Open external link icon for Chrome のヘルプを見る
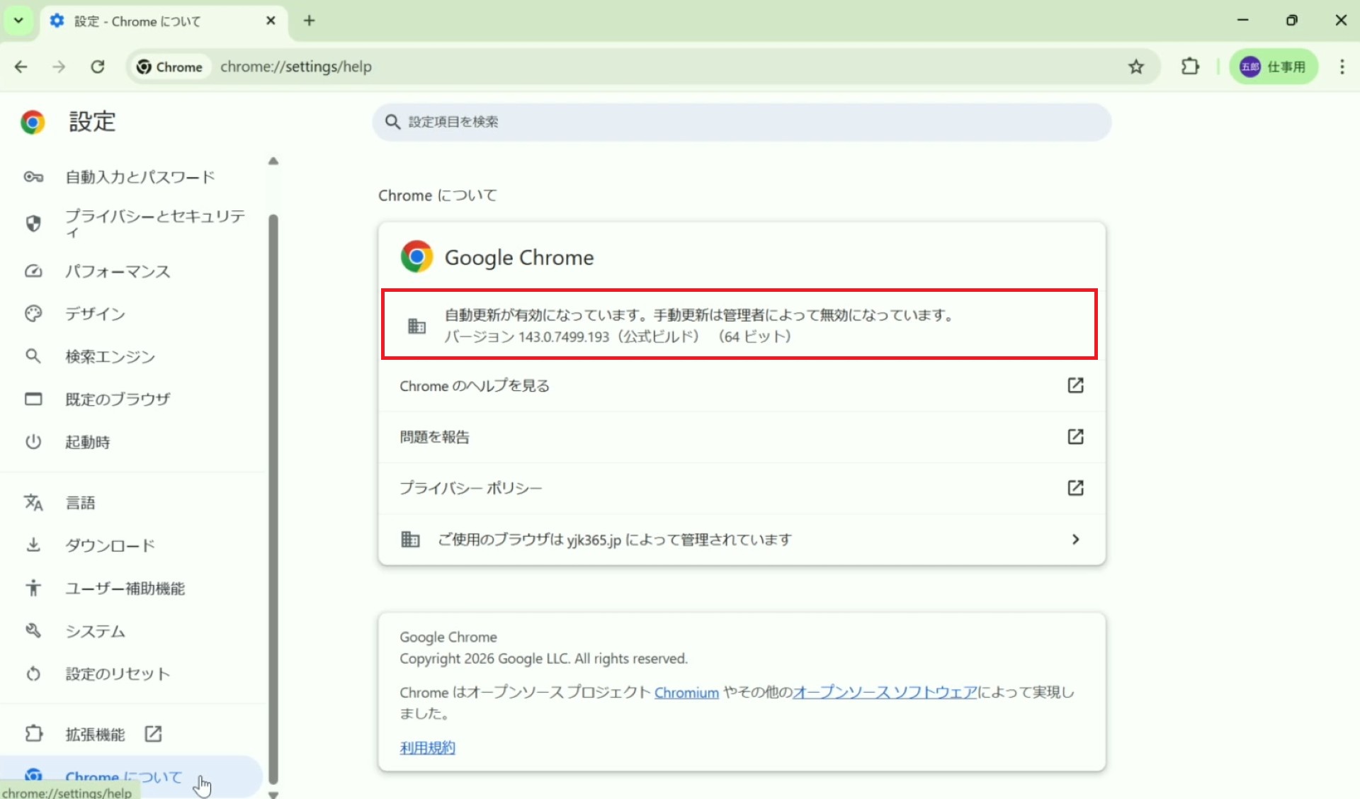 (x=1075, y=385)
